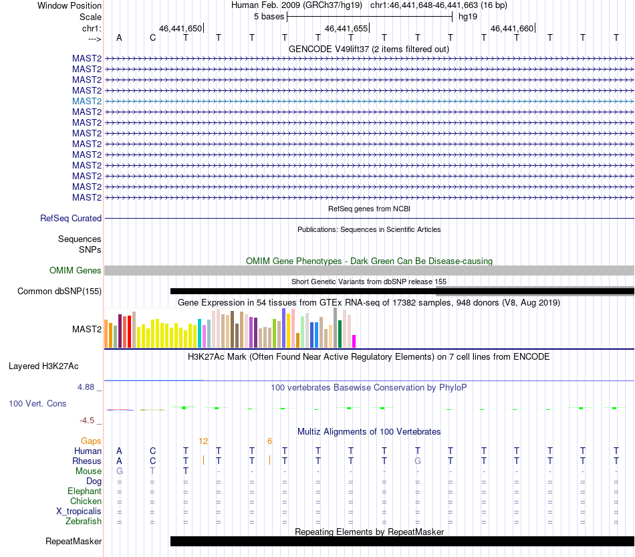Click the orange gap count 6
Image resolution: width=635 pixels, height=557 pixels.
pos(270,441)
